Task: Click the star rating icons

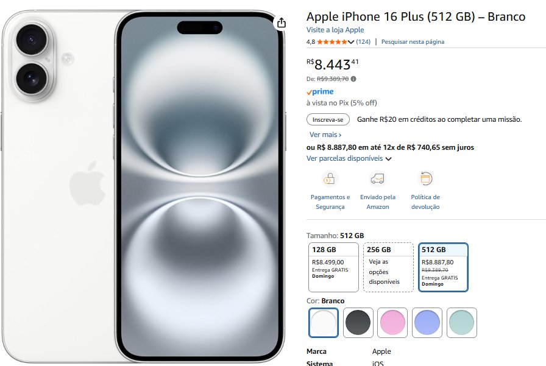Action: [x=332, y=42]
